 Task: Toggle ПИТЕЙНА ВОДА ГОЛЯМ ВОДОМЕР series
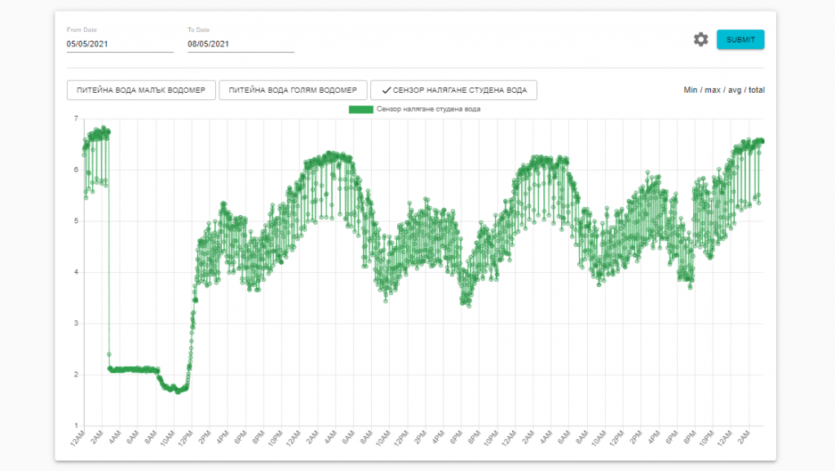tap(293, 90)
